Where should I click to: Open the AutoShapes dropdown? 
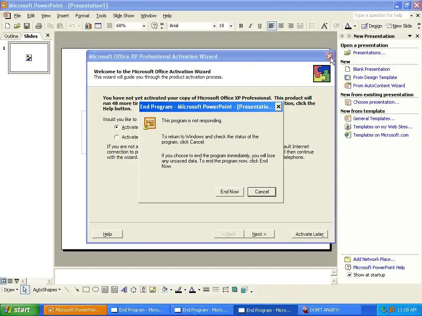tap(47, 290)
